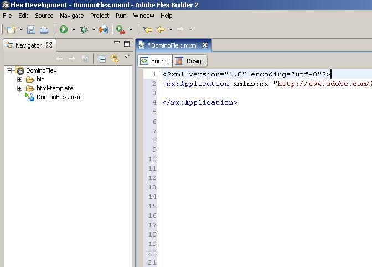Expand the bin folder
372x267 pixels.
(x=20, y=79)
